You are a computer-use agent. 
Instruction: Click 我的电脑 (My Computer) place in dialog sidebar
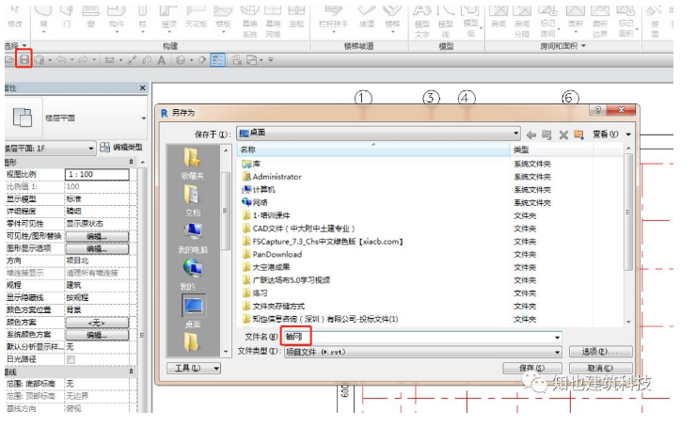pos(192,238)
